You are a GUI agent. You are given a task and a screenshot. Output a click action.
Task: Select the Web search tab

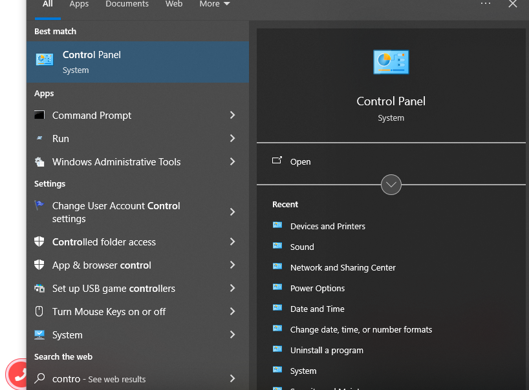pos(174,4)
